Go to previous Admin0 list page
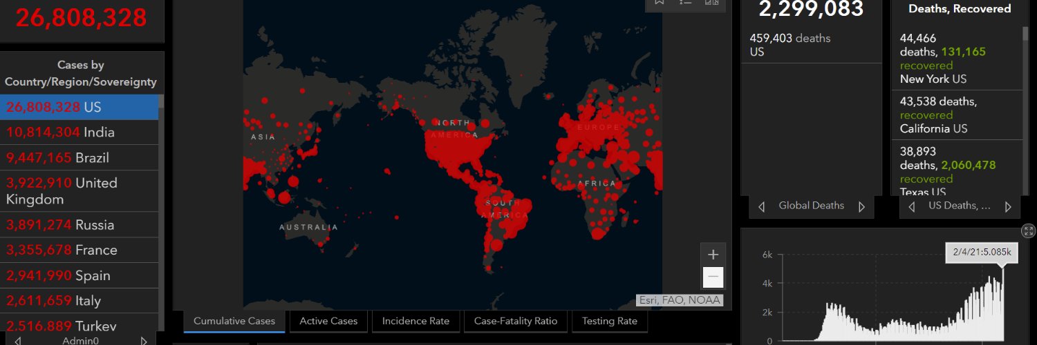Image resolution: width=1037 pixels, height=345 pixels. (19, 340)
